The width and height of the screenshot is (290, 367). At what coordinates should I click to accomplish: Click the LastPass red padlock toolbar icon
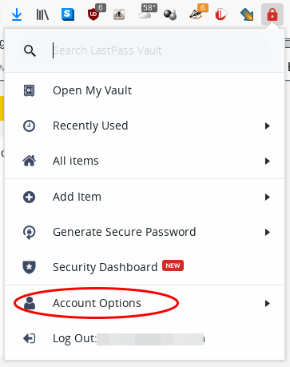[x=272, y=14]
